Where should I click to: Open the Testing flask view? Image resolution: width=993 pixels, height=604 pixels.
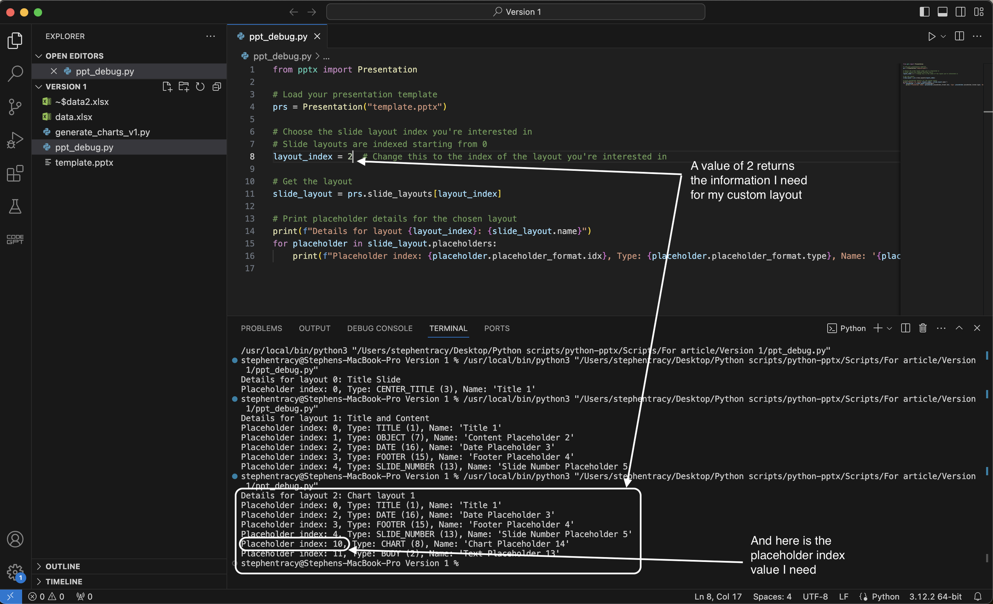pyautogui.click(x=15, y=207)
